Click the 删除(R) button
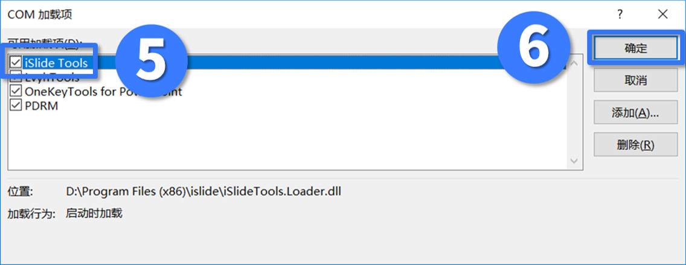 tap(635, 145)
